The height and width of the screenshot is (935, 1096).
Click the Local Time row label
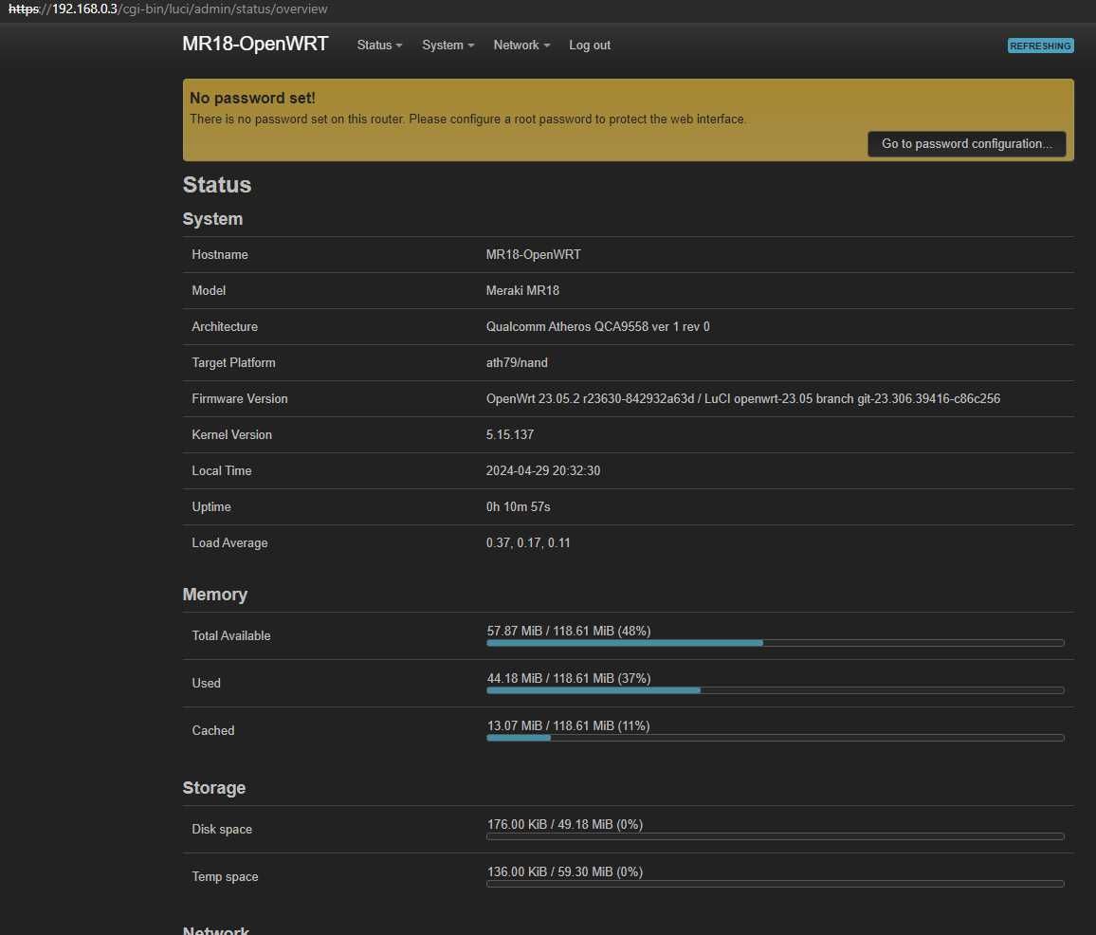[222, 470]
